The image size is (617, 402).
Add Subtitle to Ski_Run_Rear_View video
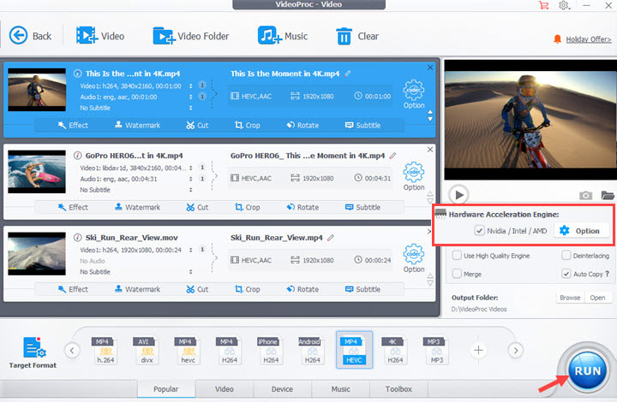[x=362, y=289]
